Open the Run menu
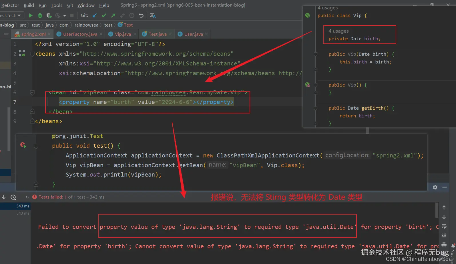Screen dimensions: 456x264 tap(42, 5)
